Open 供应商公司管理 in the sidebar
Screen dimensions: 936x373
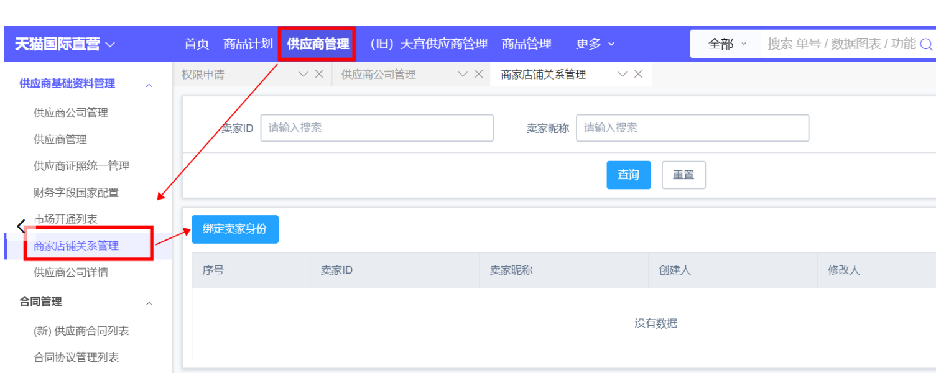(71, 113)
